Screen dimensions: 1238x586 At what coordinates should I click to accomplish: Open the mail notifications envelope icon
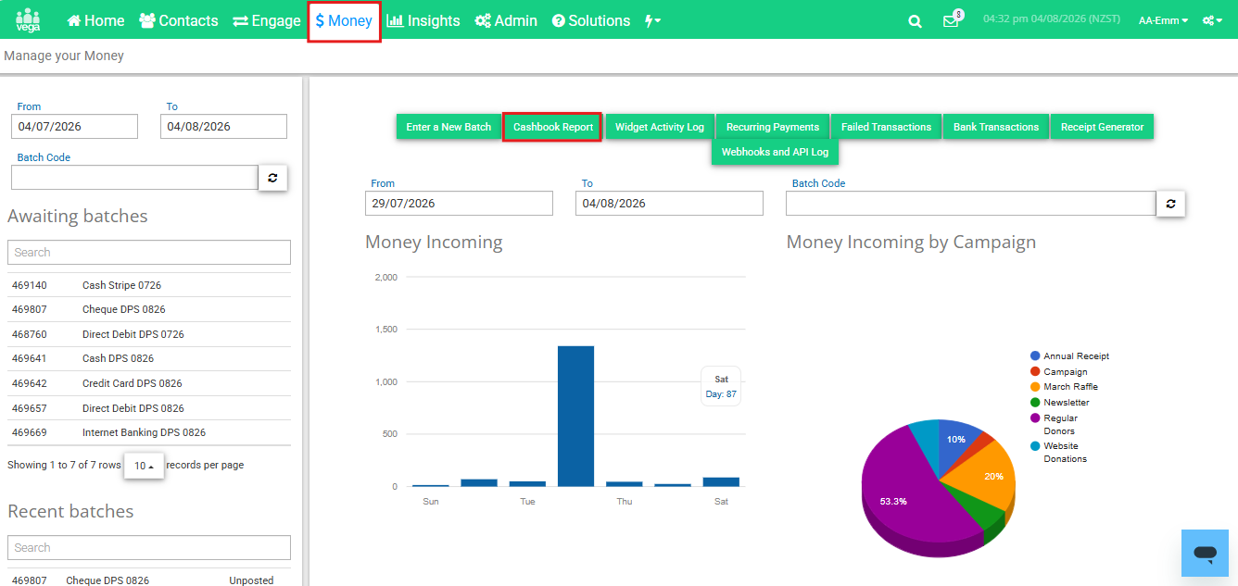point(951,21)
